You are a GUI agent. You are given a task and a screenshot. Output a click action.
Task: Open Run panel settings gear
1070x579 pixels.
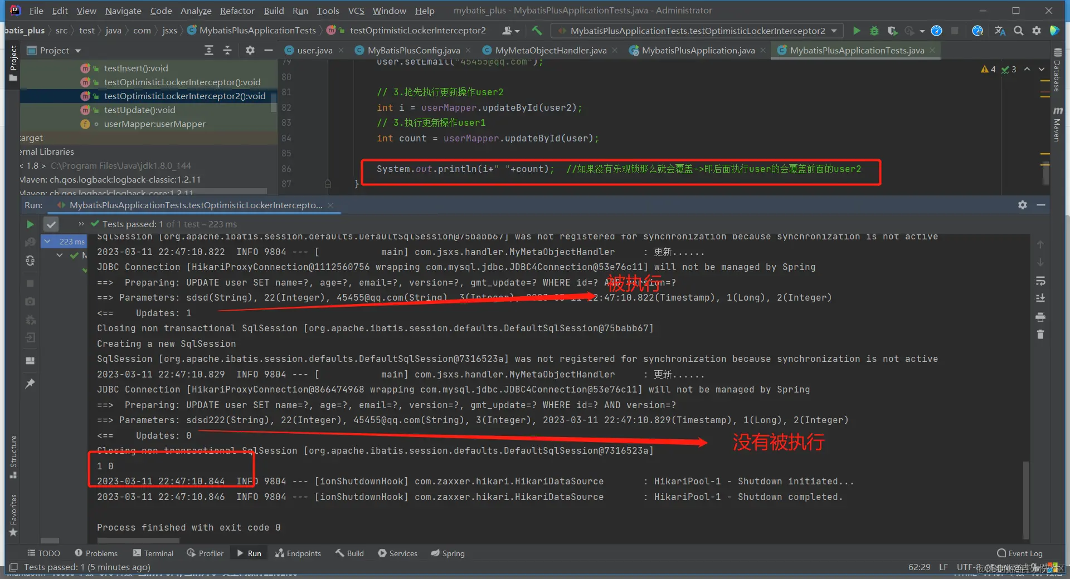pos(1022,205)
